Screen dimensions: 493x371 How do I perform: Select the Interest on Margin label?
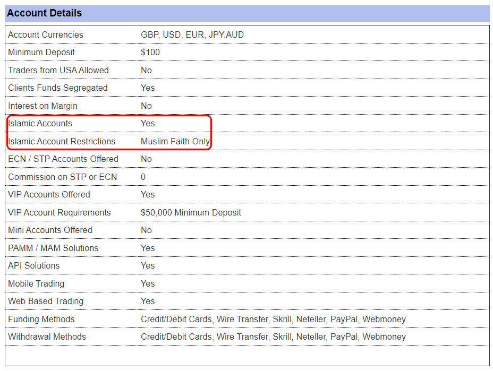coord(42,106)
